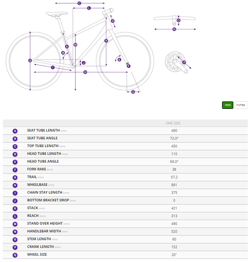251x262 pixels.
Task: Select the circled B seat tube angle marker
Action: 63,53
